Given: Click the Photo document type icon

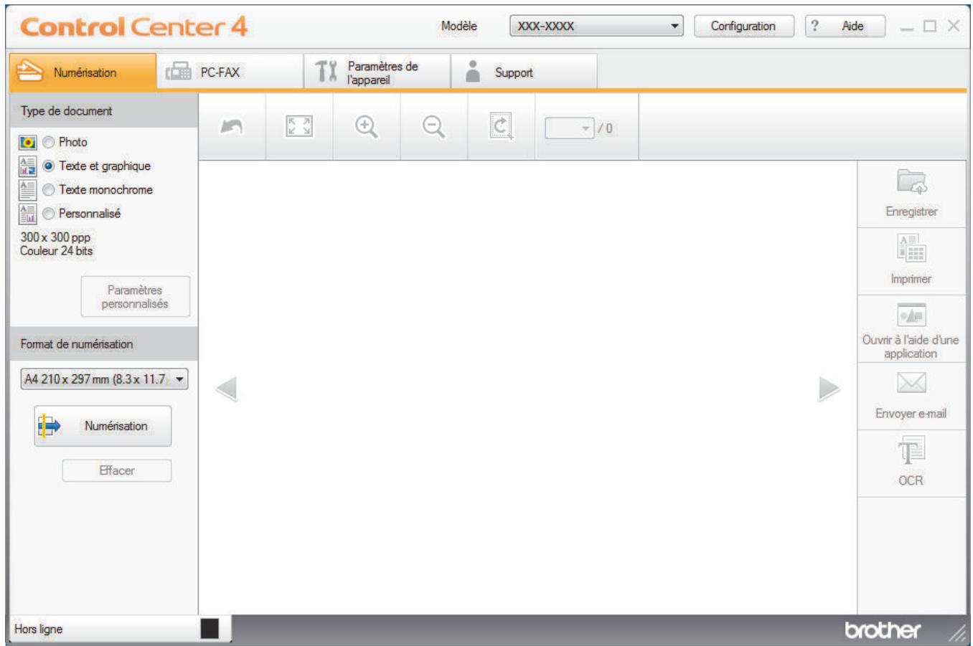Looking at the screenshot, I should (27, 142).
